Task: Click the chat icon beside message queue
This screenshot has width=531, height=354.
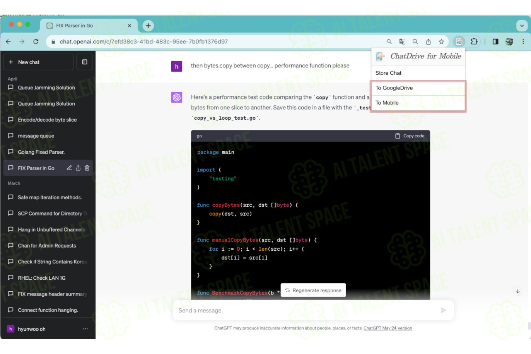Action: [11, 136]
